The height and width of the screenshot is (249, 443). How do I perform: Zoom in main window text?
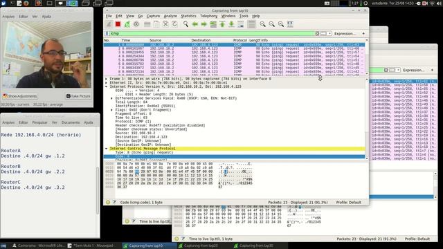coord(262,24)
